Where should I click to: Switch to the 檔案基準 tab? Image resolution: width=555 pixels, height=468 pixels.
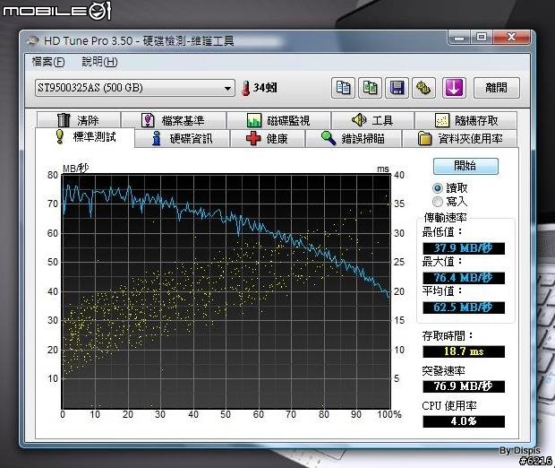point(174,120)
